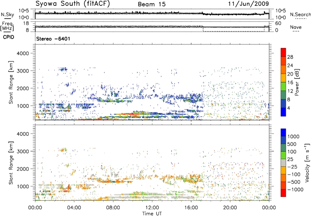311x216 pixels.
Task: Select the '4000' range tick of power panel
Action: tap(23, 53)
